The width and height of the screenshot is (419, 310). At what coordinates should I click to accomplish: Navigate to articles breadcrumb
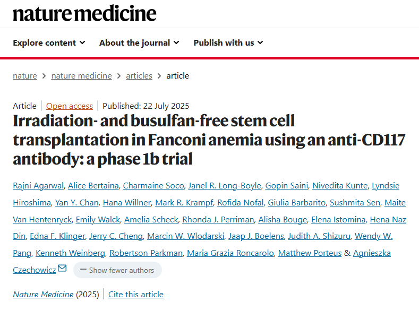(x=139, y=76)
